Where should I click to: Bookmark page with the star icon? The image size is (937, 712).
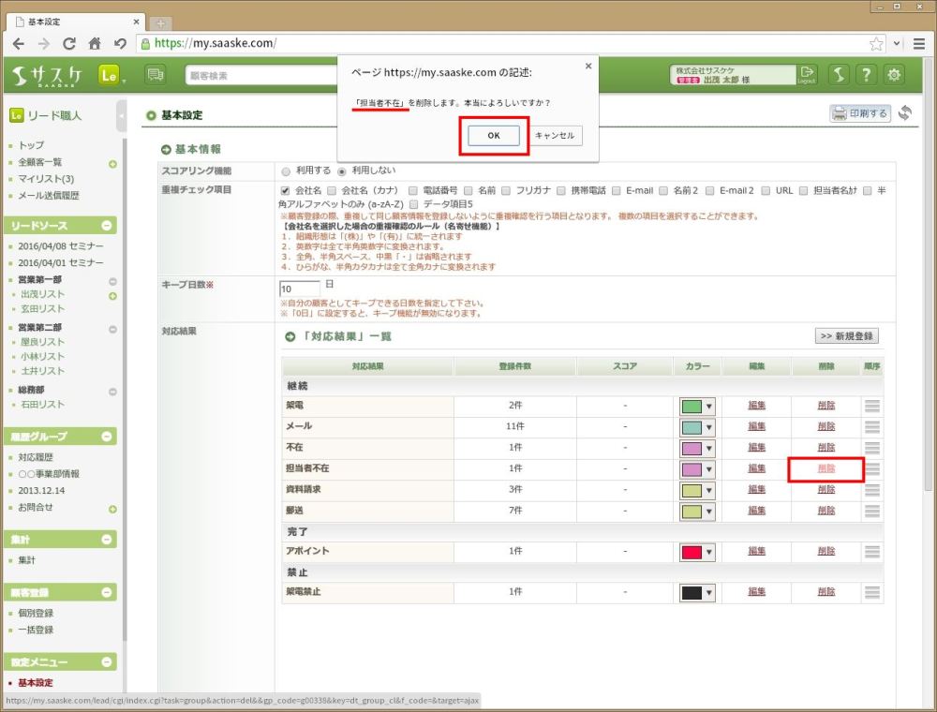(876, 43)
